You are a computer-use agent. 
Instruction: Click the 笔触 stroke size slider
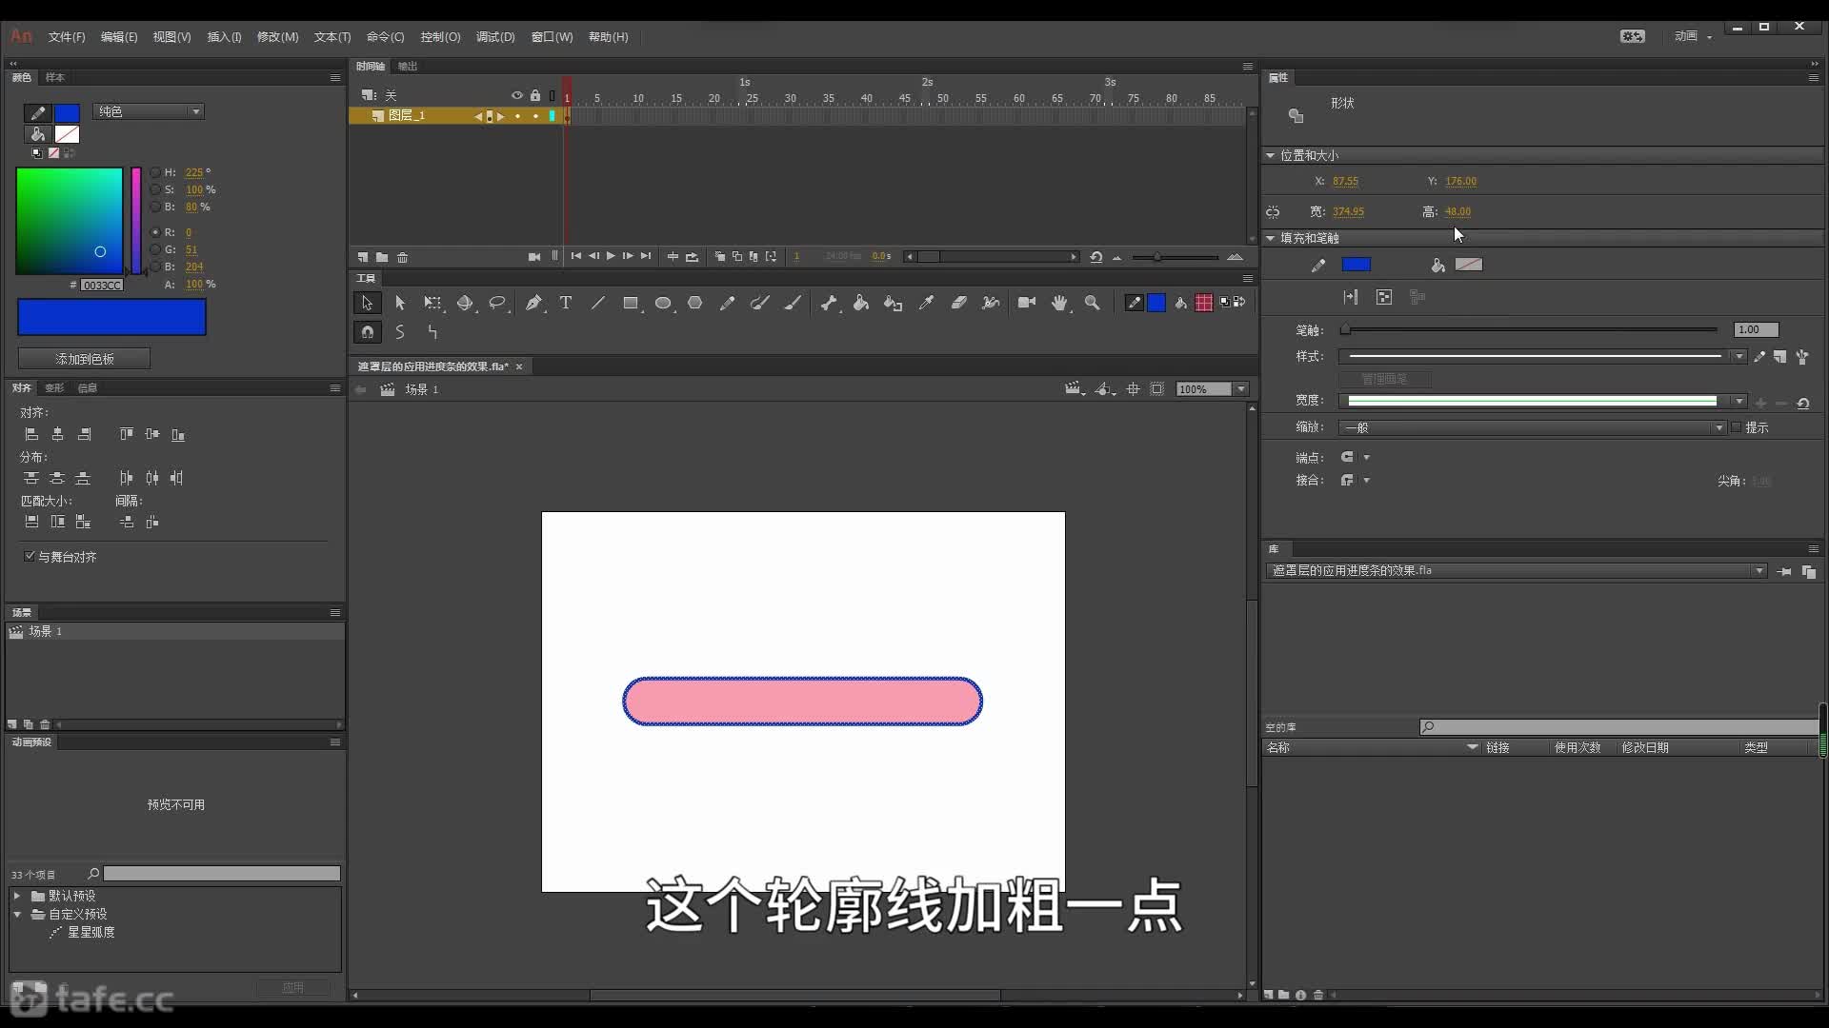pyautogui.click(x=1532, y=329)
